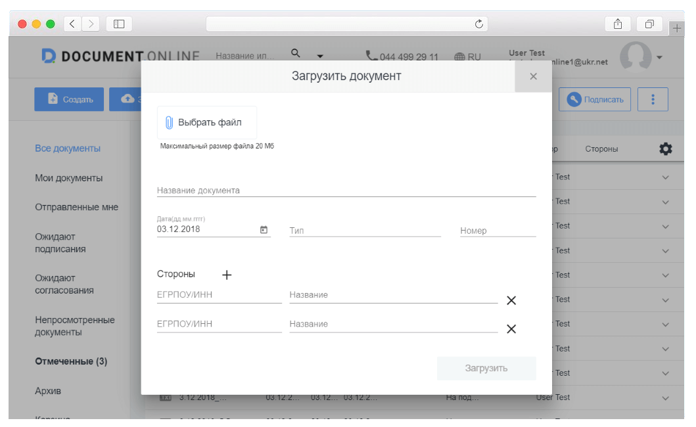The width and height of the screenshot is (696, 427).
Task: Click the Номер input field
Action: 498,231
